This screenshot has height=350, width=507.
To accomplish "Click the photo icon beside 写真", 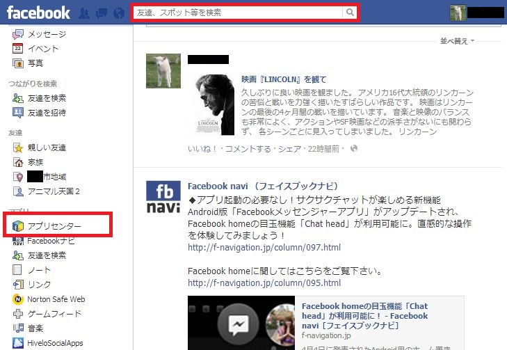I will point(18,63).
